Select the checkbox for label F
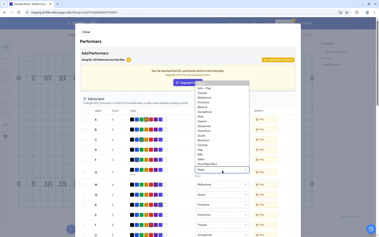The image size is (379, 237). tap(84, 160)
